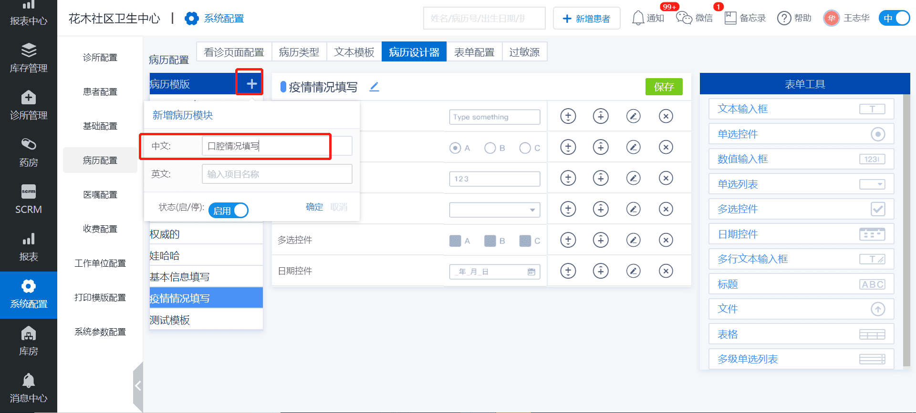Open the 备忘录 memo icon
Image resolution: width=916 pixels, height=413 pixels.
pos(730,18)
